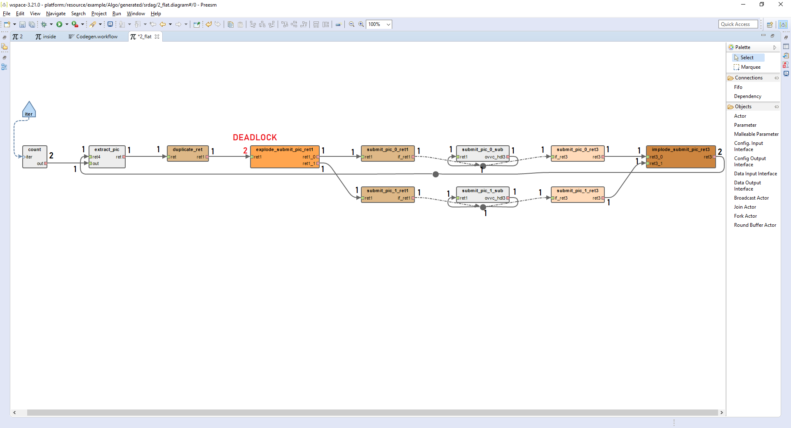Select Fifo under Connections in the palette
The image size is (791, 428).
[738, 87]
